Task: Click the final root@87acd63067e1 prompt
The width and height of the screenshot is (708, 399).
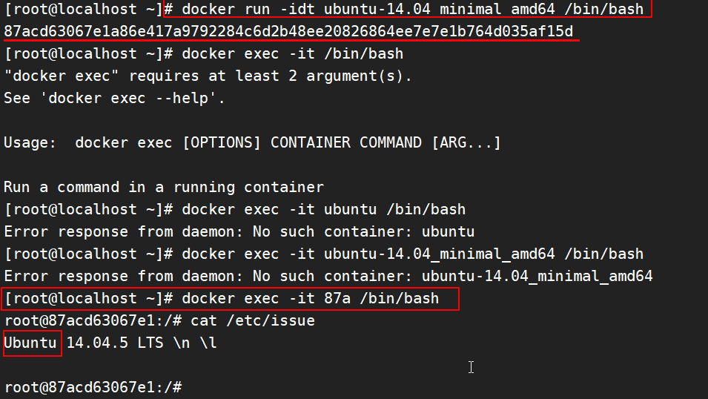Action: 93,387
